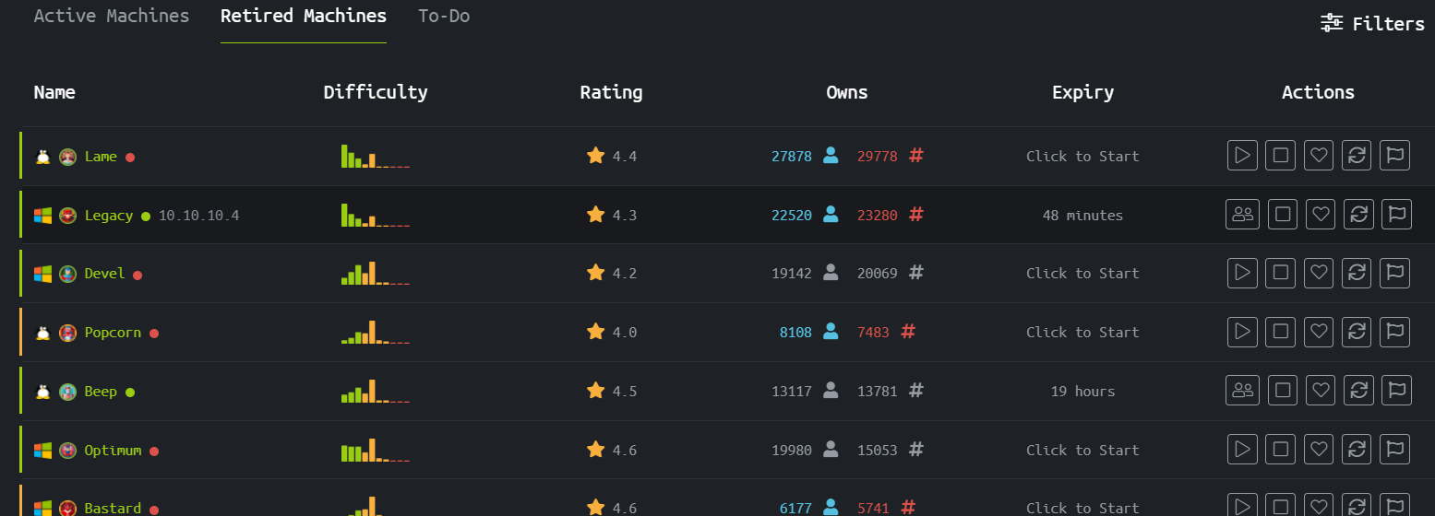Start the Devel machine
This screenshot has width=1435, height=516.
click(1242, 273)
